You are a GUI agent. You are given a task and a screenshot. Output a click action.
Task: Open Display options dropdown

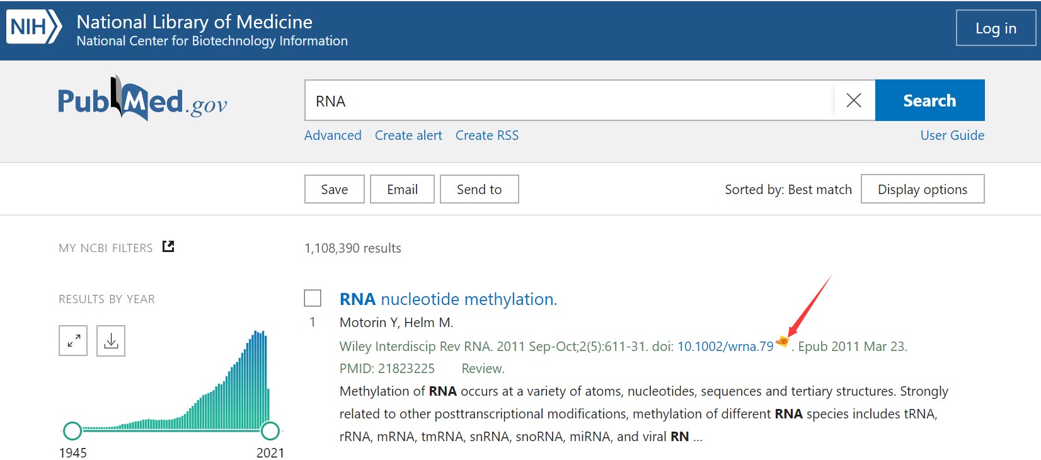923,189
